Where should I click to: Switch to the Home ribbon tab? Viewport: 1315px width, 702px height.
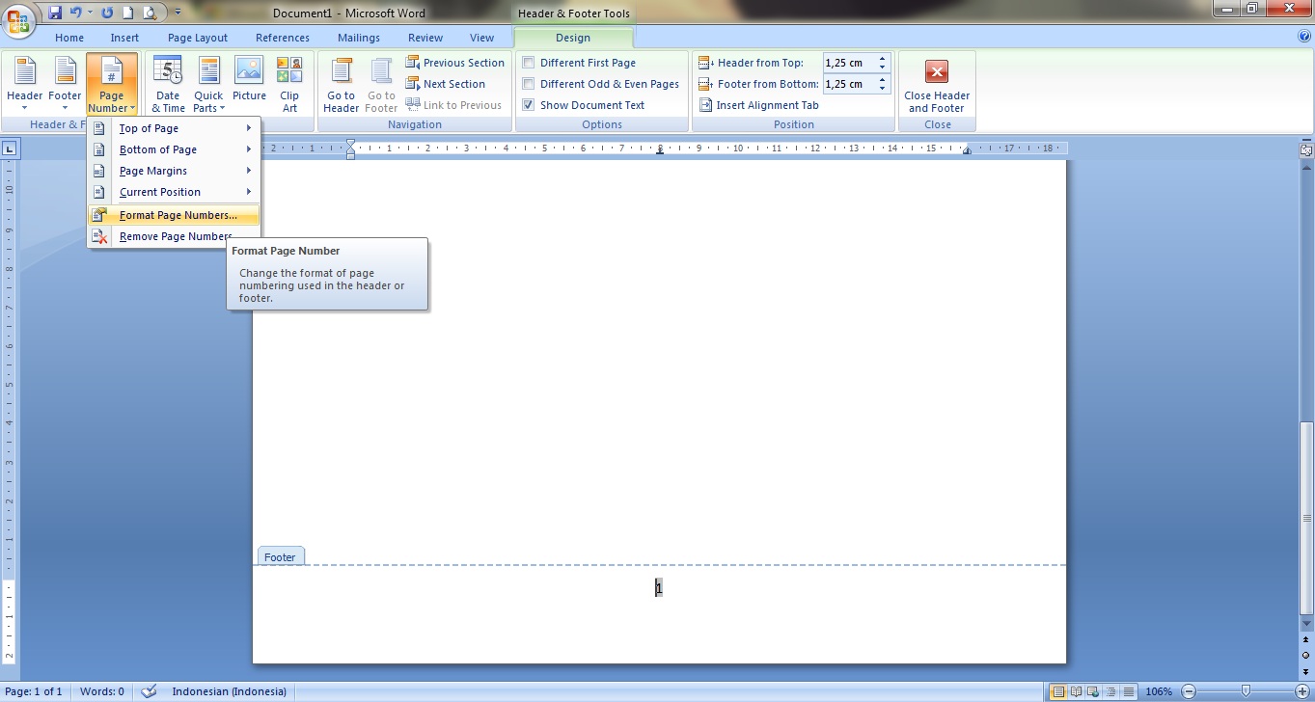pos(69,38)
